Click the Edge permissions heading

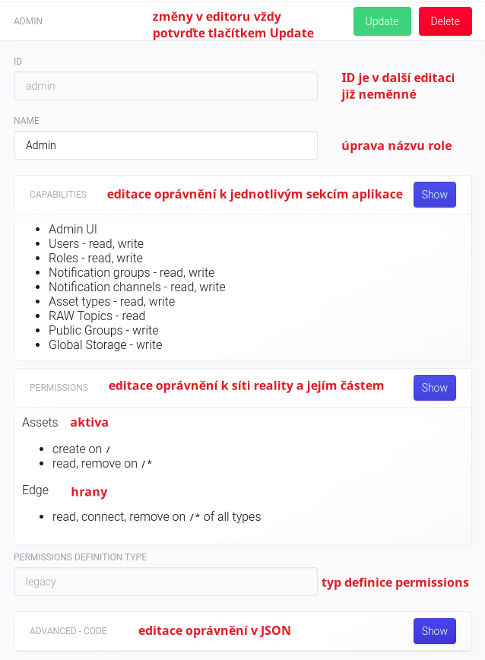36,490
